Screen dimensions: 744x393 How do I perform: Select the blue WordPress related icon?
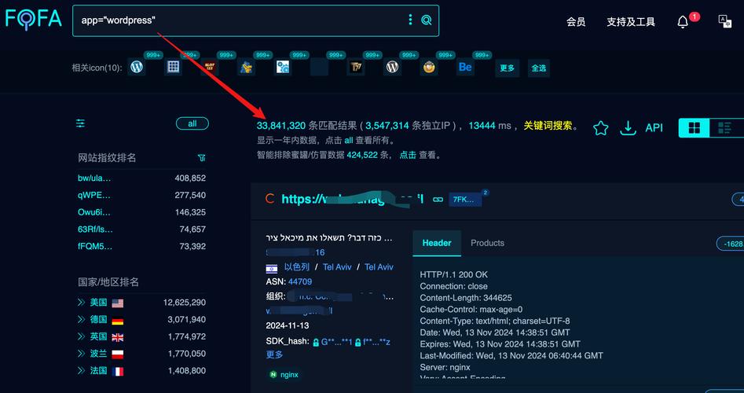pyautogui.click(x=137, y=68)
